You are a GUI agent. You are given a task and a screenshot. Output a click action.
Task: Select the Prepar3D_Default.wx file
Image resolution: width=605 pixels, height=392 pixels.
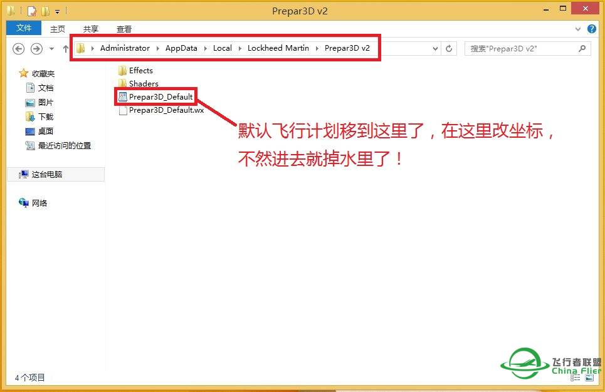(166, 110)
